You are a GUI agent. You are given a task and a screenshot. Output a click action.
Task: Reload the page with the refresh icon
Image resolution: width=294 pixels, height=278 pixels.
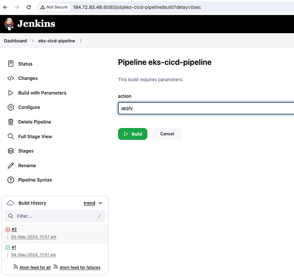coord(29,7)
